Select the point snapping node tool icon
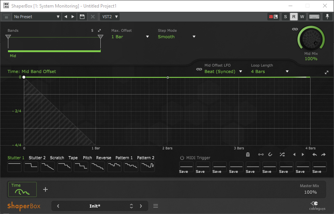 pyautogui.click(x=261, y=154)
